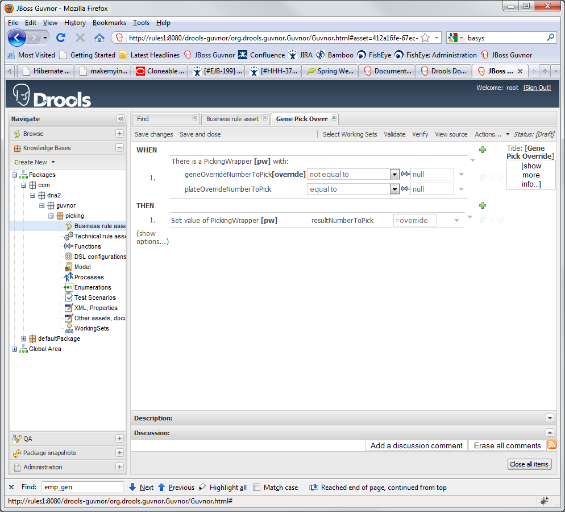The width and height of the screenshot is (565, 512).
Task: Click the green plus icon beside WHEN
Action: pyautogui.click(x=483, y=150)
